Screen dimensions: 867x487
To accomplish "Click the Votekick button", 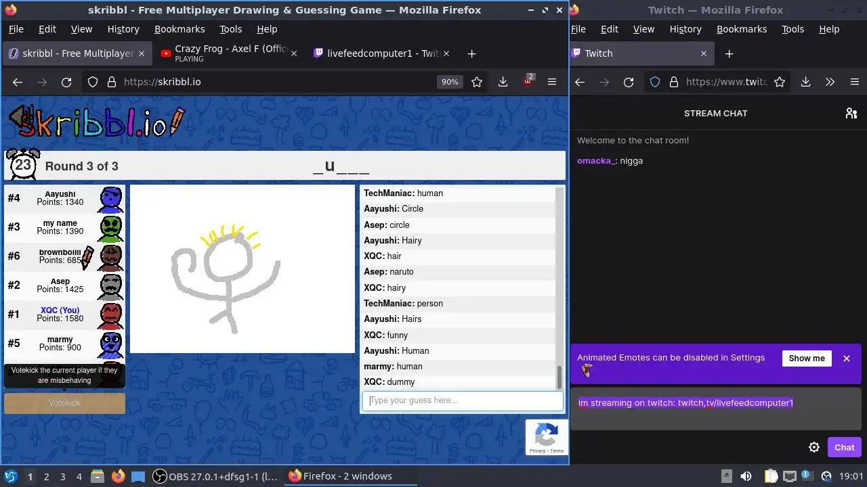I will [64, 402].
